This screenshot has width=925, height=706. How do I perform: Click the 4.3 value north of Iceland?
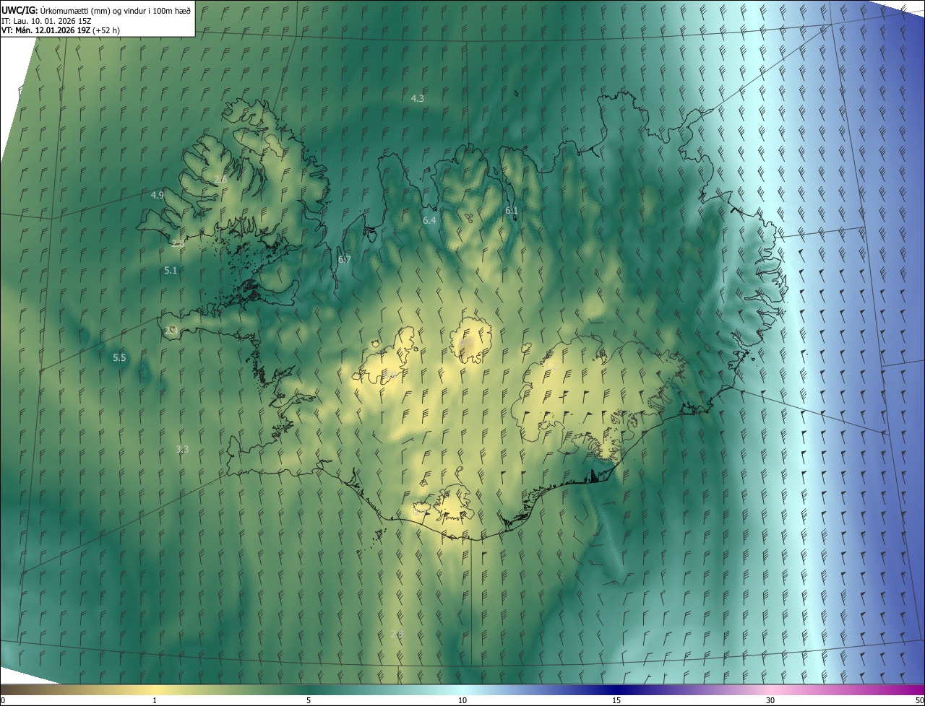[417, 98]
